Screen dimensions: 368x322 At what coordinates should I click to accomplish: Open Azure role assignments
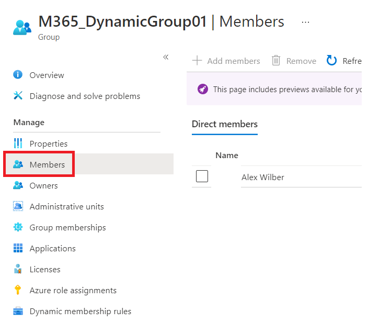pos(73,291)
